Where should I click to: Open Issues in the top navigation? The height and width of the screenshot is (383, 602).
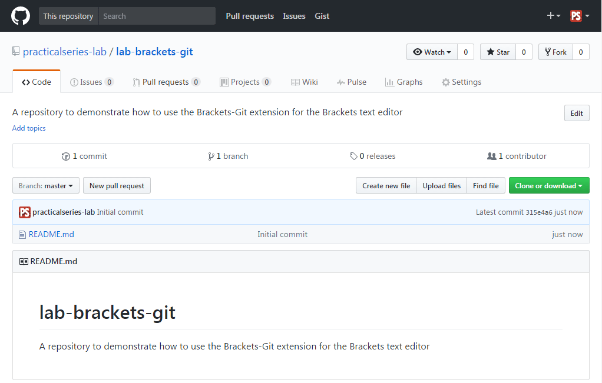(x=294, y=16)
